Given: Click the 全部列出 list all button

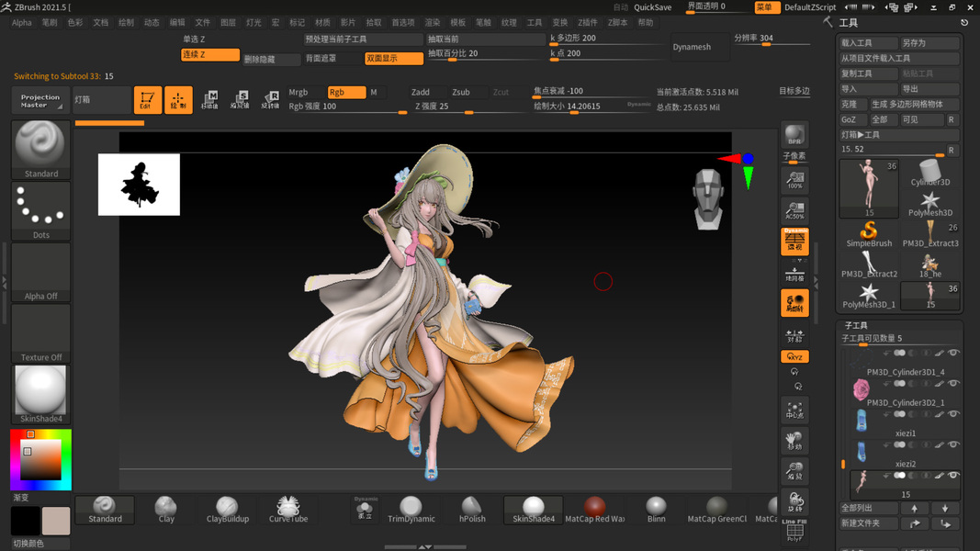Looking at the screenshot, I should (868, 509).
